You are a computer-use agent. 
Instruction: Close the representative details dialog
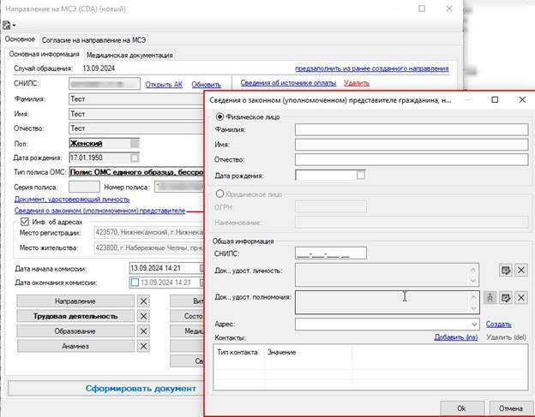point(522,99)
